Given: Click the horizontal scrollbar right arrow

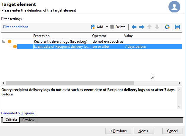Looking at the screenshot, I should pyautogui.click(x=179, y=83).
